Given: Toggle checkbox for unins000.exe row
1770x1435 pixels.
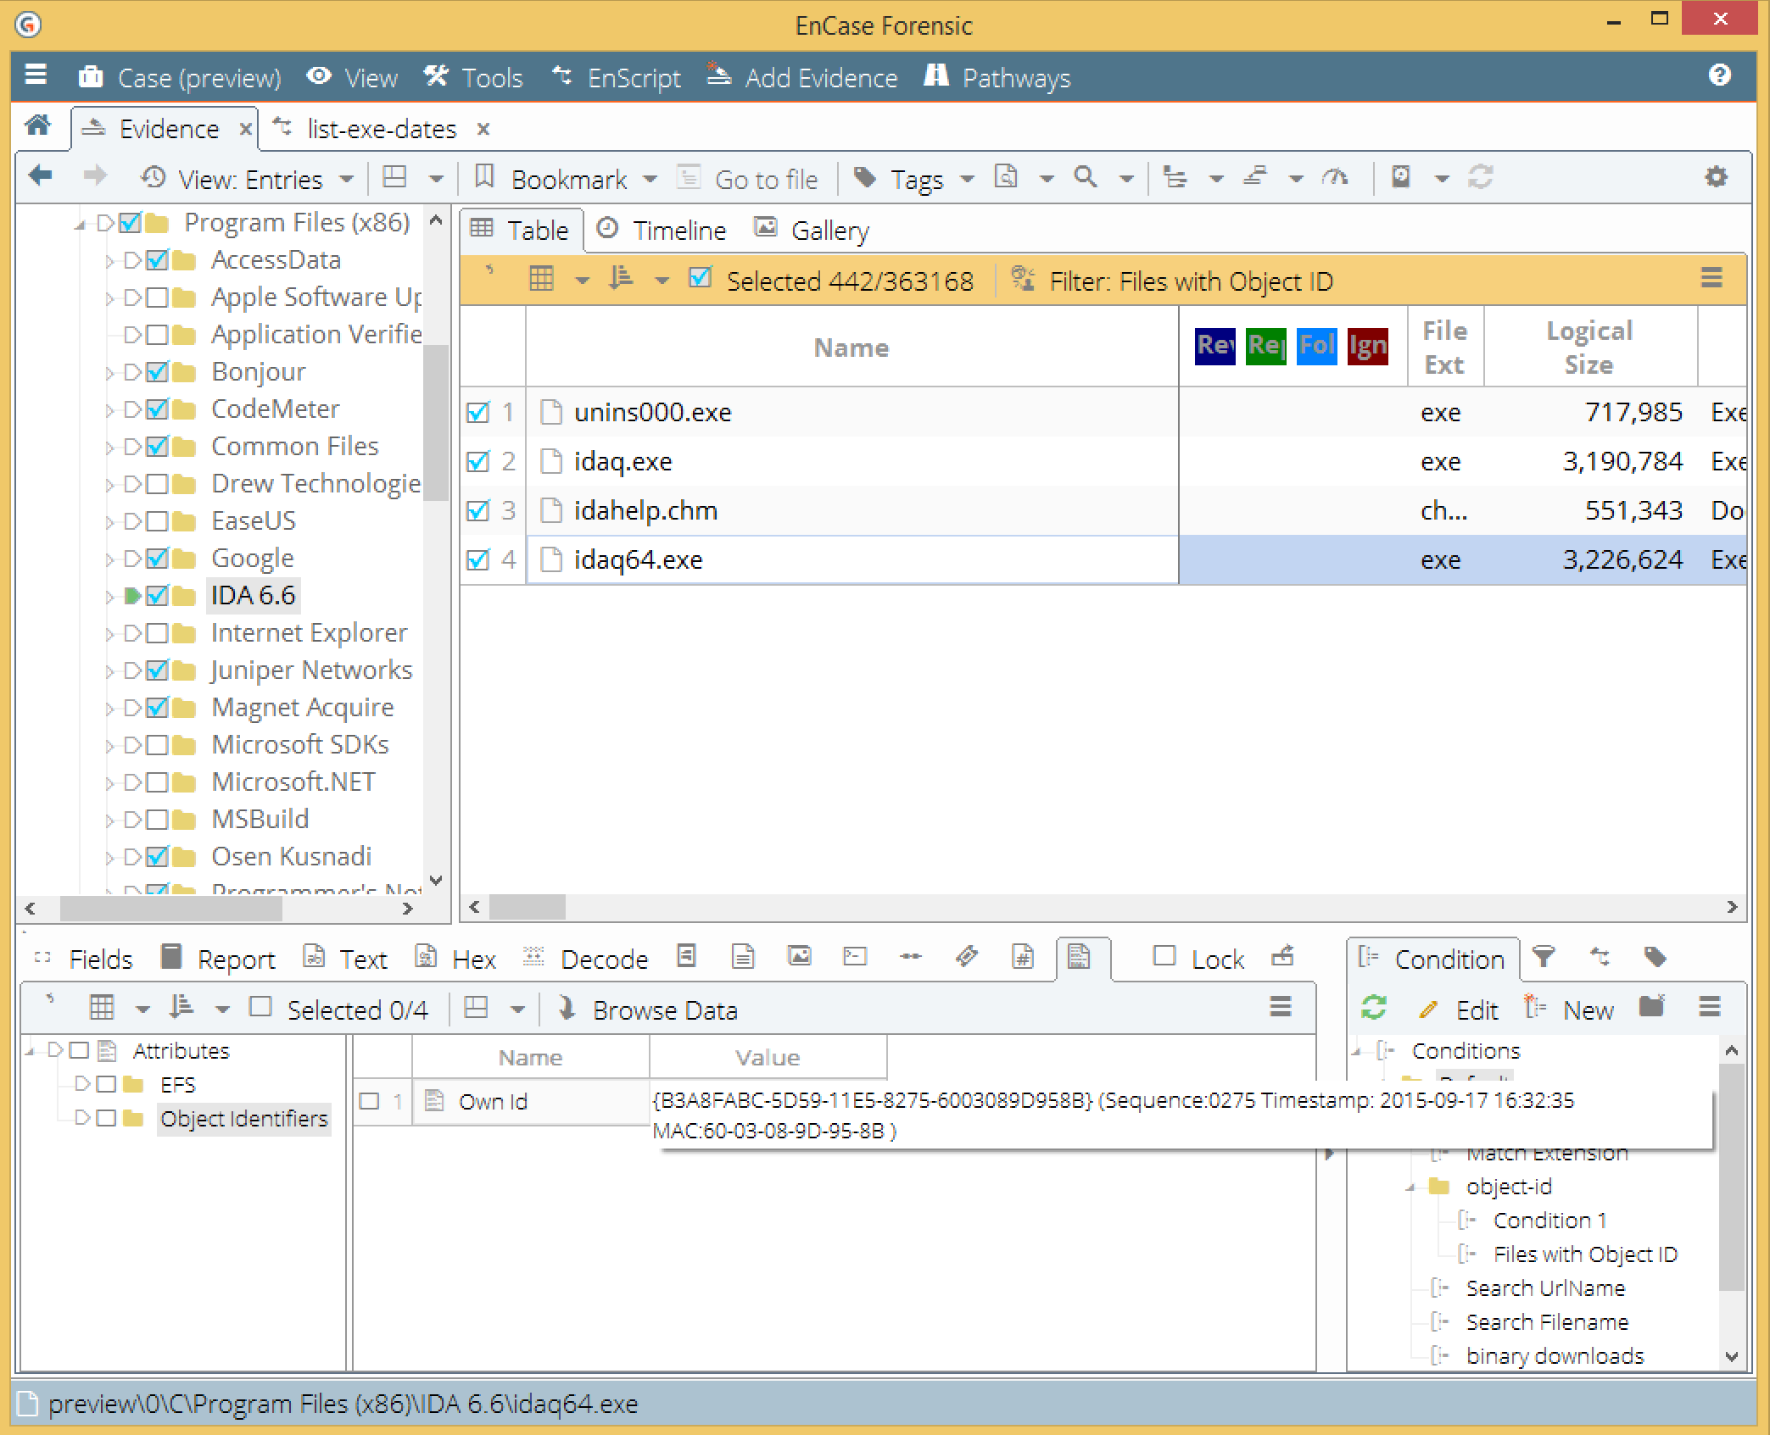Looking at the screenshot, I should coord(478,412).
